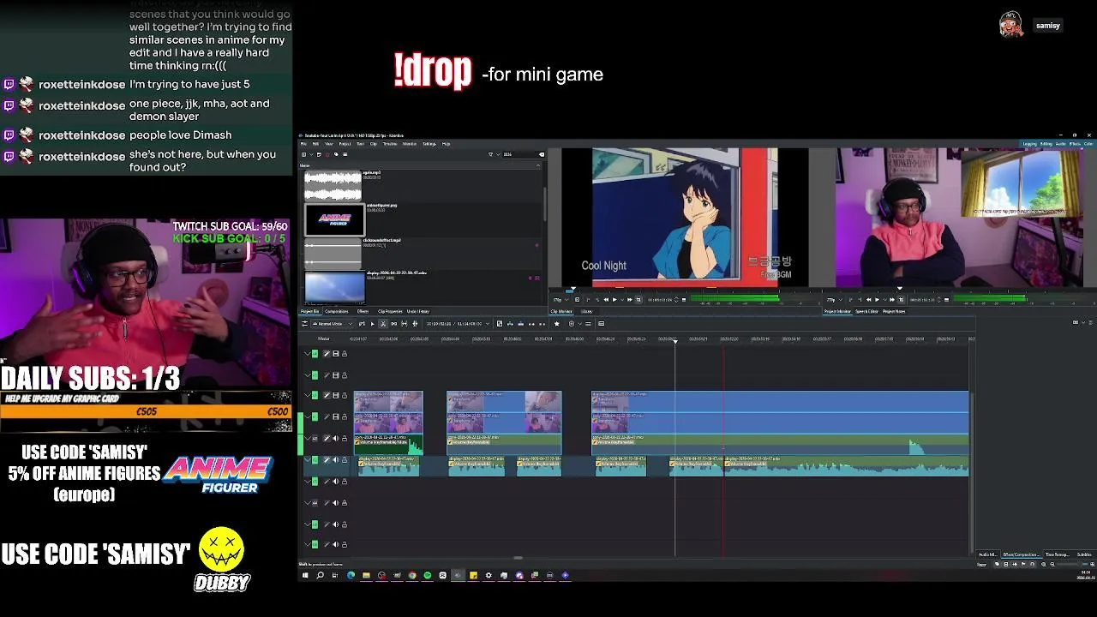This screenshot has width=1097, height=617.
Task: Rewind in the clip monitor
Action: pos(606,299)
